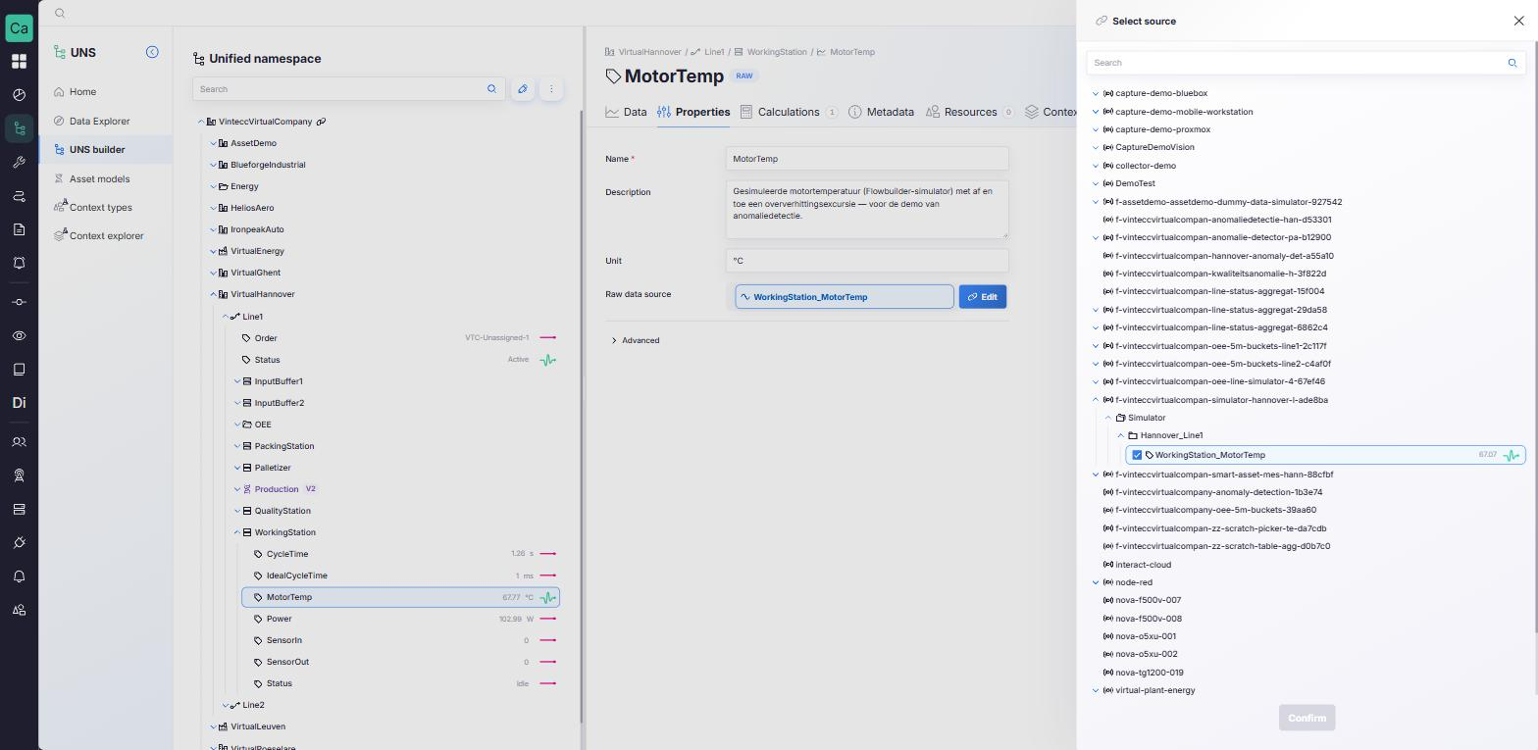Open the users icon in left rail

(x=19, y=442)
